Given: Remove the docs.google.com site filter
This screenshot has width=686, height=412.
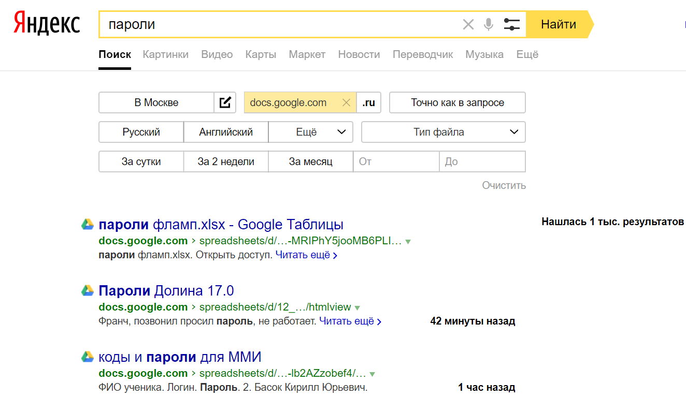Looking at the screenshot, I should [347, 102].
